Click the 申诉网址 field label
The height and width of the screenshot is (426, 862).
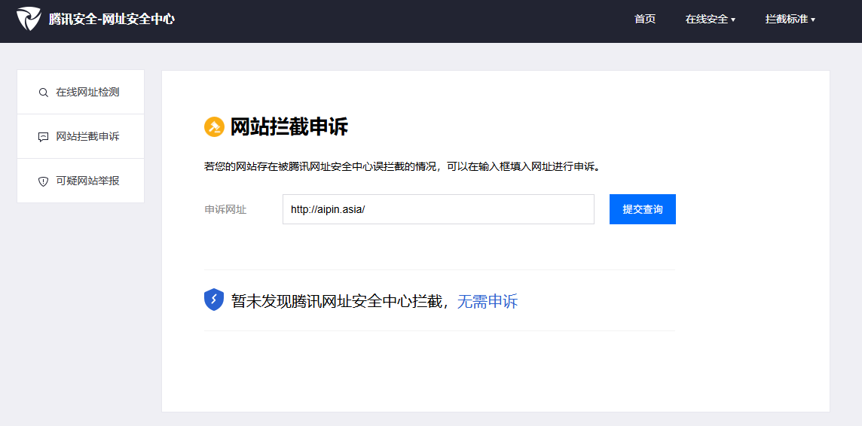[225, 210]
